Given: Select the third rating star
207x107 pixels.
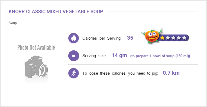Looking at the screenshot, I should pos(173,38).
